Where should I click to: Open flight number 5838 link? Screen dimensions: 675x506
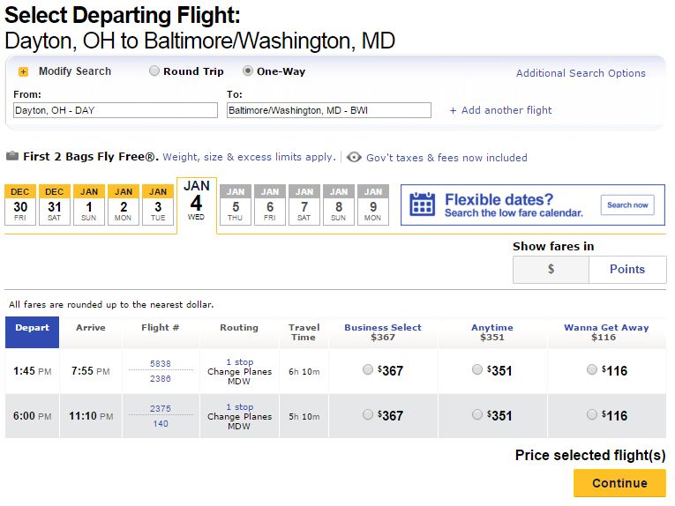[x=161, y=363]
